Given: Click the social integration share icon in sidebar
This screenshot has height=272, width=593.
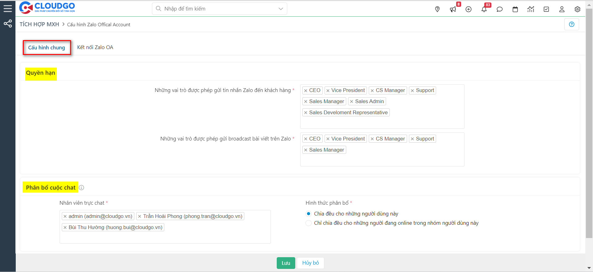Looking at the screenshot, I should pos(8,24).
